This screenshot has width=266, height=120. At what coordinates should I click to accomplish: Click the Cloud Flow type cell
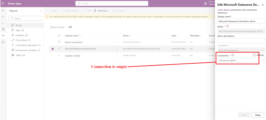pos(176,55)
